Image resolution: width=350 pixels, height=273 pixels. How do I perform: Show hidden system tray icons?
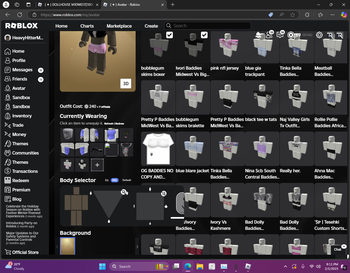coord(285,266)
